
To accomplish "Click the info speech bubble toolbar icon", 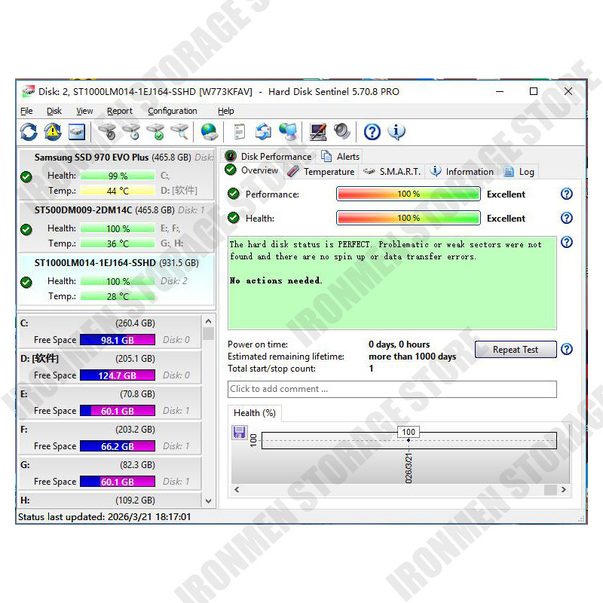I will [396, 132].
